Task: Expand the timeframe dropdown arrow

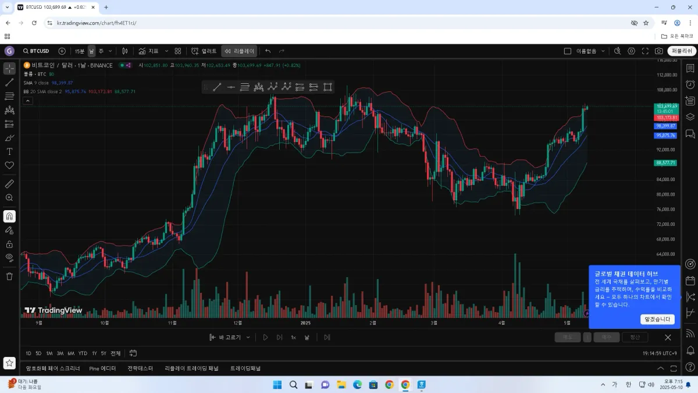Action: [x=110, y=51]
